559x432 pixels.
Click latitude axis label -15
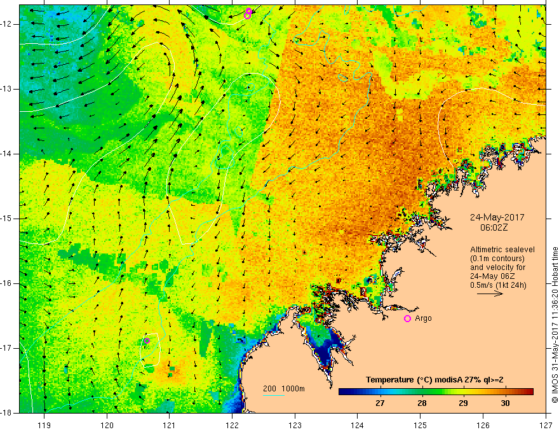(6, 219)
